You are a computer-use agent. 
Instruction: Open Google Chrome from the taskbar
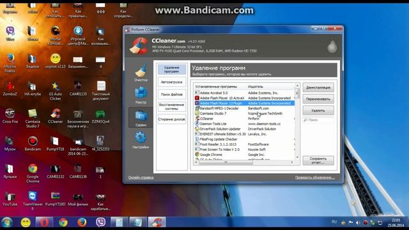coord(63,222)
